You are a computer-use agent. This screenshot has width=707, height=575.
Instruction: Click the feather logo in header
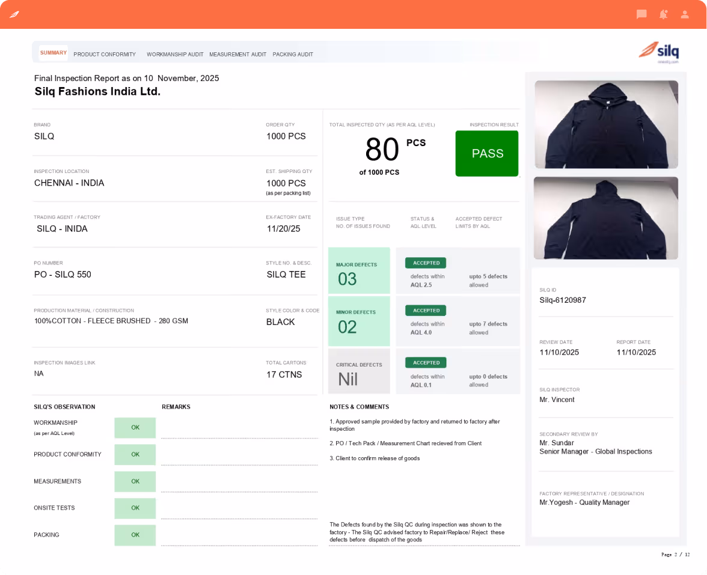coord(14,14)
